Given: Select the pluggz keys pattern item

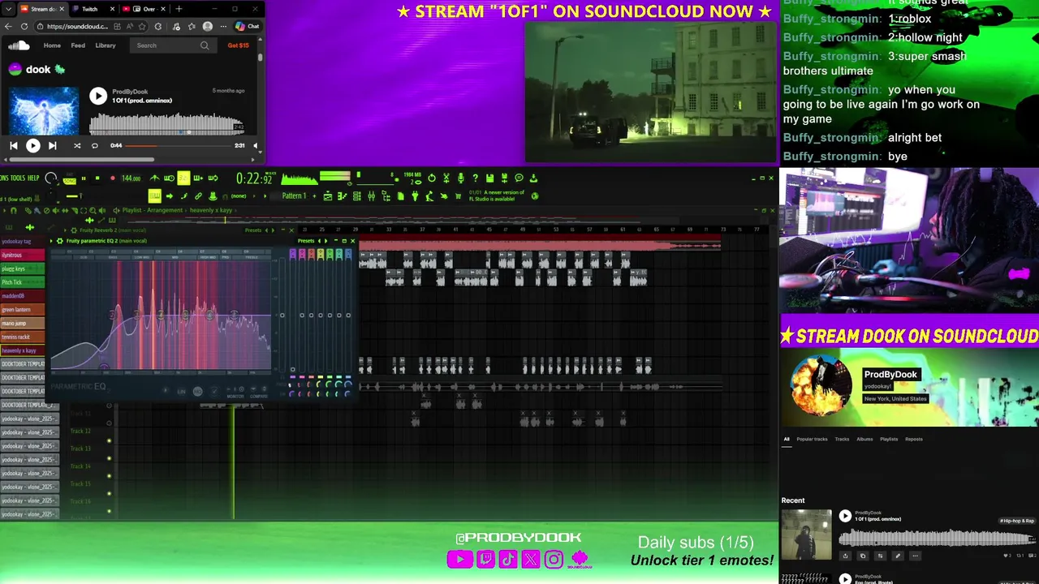Looking at the screenshot, I should pos(23,268).
